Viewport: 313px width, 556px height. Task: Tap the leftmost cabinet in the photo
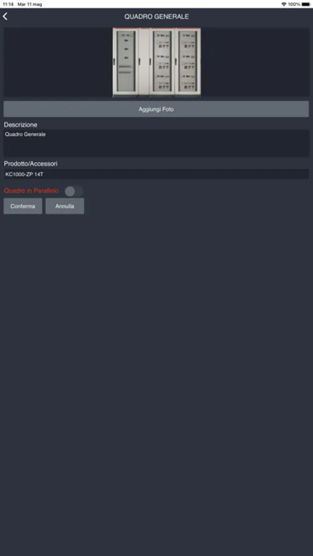(125, 62)
